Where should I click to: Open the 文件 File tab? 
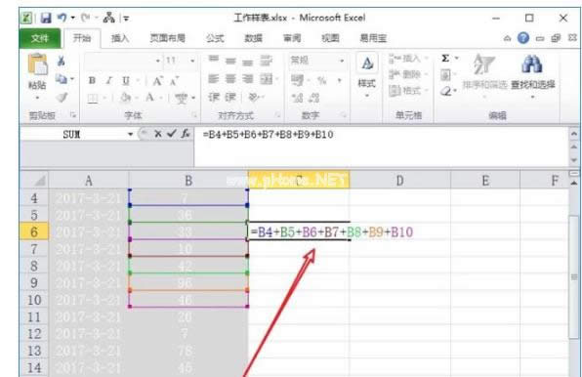tap(40, 38)
